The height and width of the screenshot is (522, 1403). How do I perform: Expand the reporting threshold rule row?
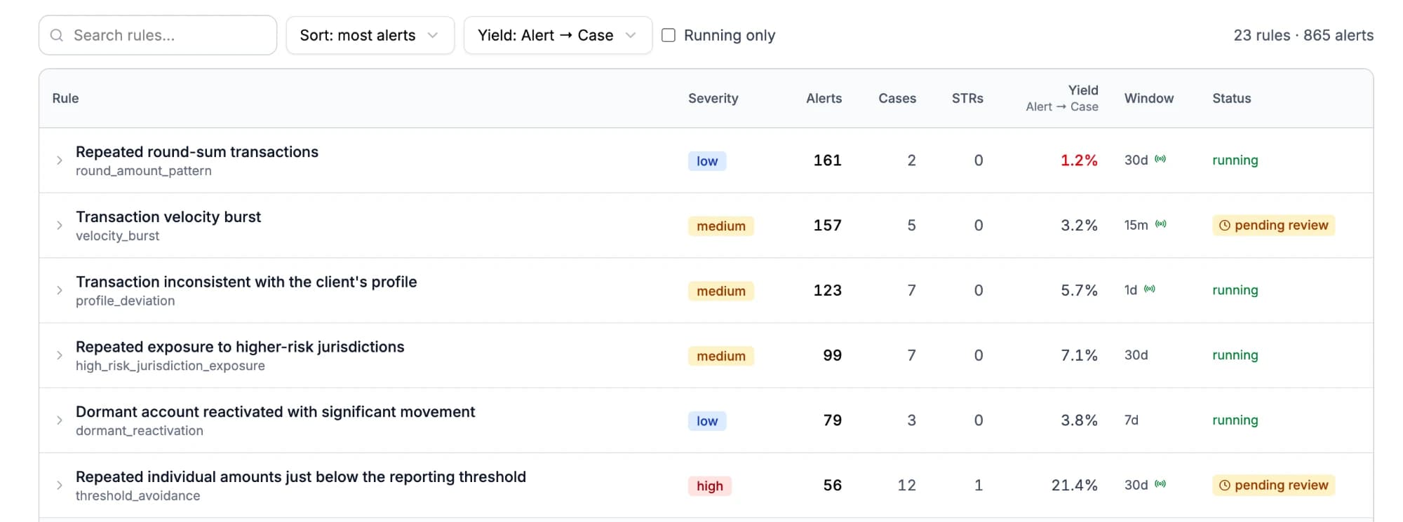coord(60,486)
